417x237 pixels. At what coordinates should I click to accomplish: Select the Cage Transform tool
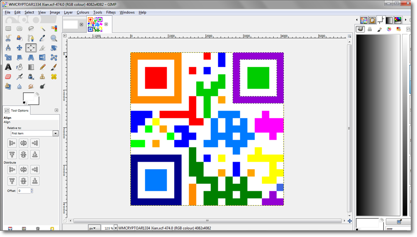[54, 57]
